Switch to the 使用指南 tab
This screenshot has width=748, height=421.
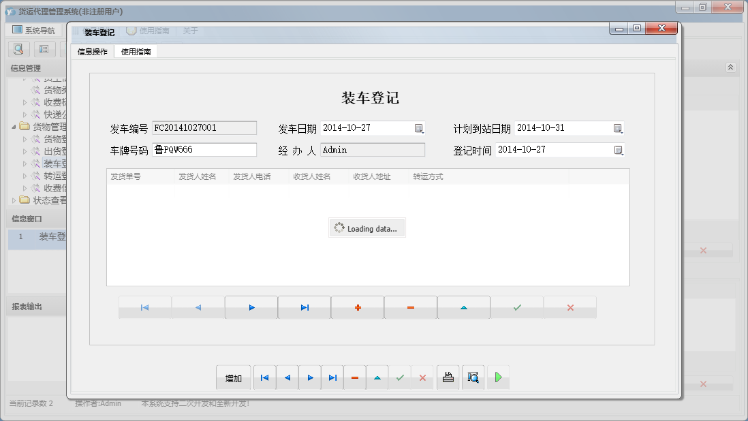pos(136,52)
